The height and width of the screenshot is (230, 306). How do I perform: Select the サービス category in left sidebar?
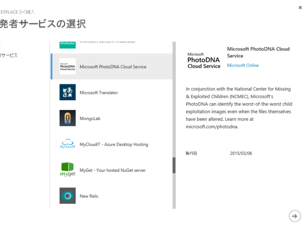click(9, 55)
